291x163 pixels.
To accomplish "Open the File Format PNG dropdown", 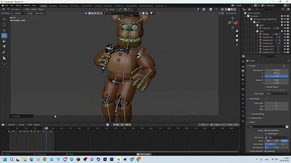I will click(276, 138).
